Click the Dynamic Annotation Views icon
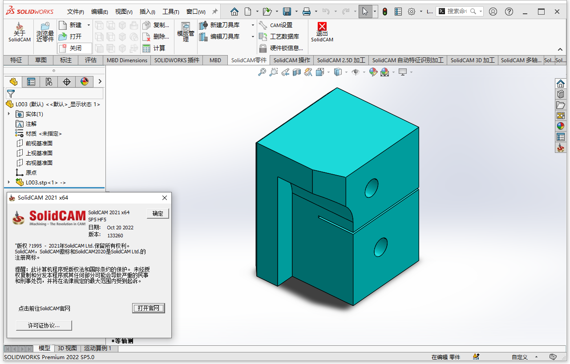Image resolution: width=570 pixels, height=364 pixels. [x=308, y=72]
